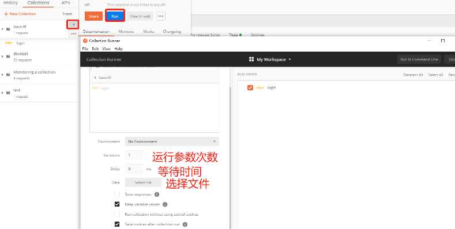Open the View menu in Collection Runner
Viewport: 455px width, 229px height.
pyautogui.click(x=106, y=49)
